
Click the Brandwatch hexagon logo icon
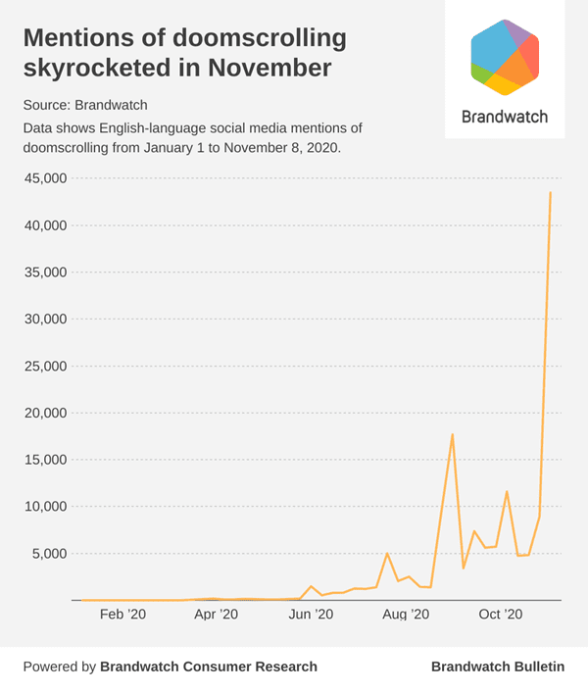point(504,57)
